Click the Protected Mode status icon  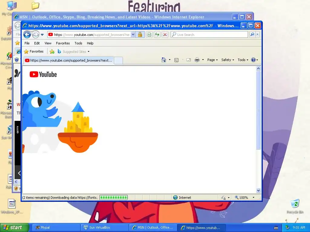223,198
